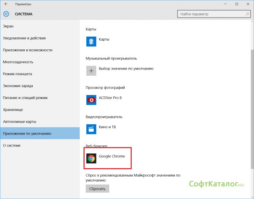Open О системе page

(x=12, y=145)
